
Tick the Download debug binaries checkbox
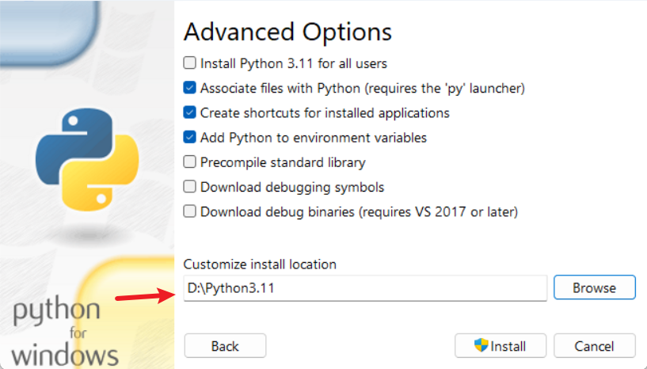(189, 212)
